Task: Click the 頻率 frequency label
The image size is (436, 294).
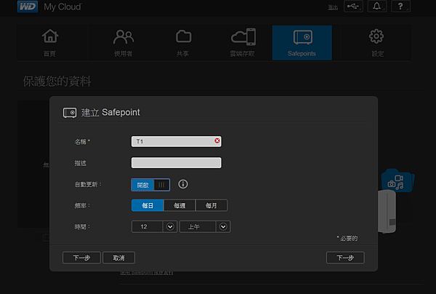Action: tap(82, 205)
